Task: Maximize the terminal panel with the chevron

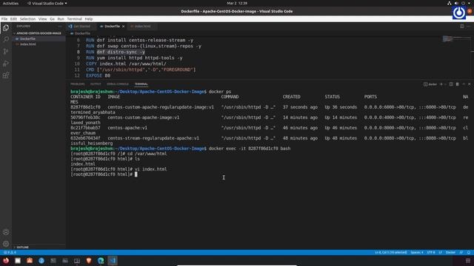Action: click(x=464, y=84)
